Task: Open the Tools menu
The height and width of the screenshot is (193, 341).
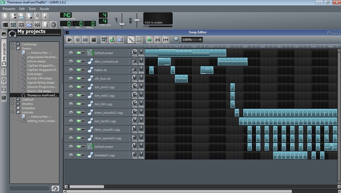Action: pos(32,9)
